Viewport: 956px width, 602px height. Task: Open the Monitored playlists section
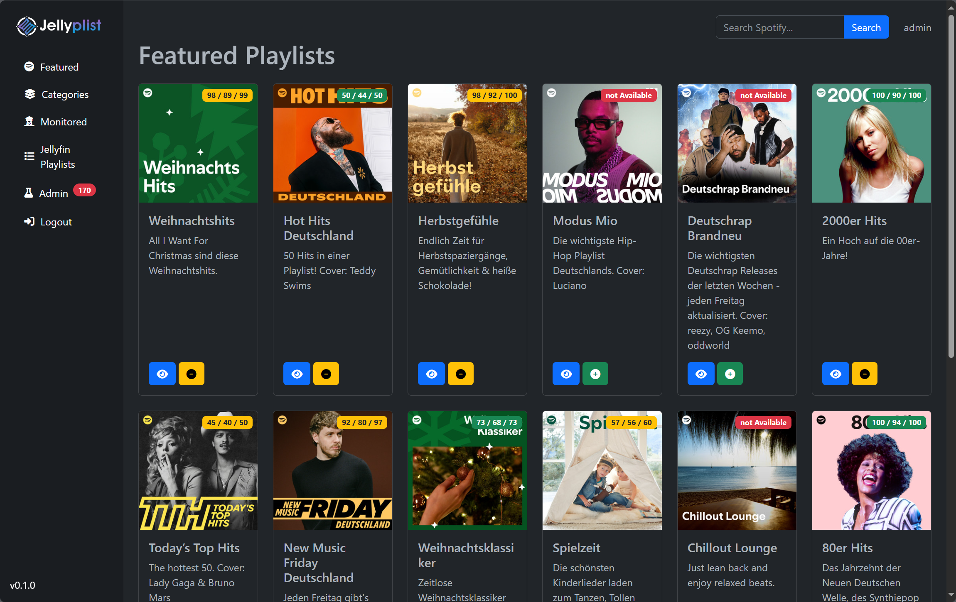pyautogui.click(x=63, y=122)
